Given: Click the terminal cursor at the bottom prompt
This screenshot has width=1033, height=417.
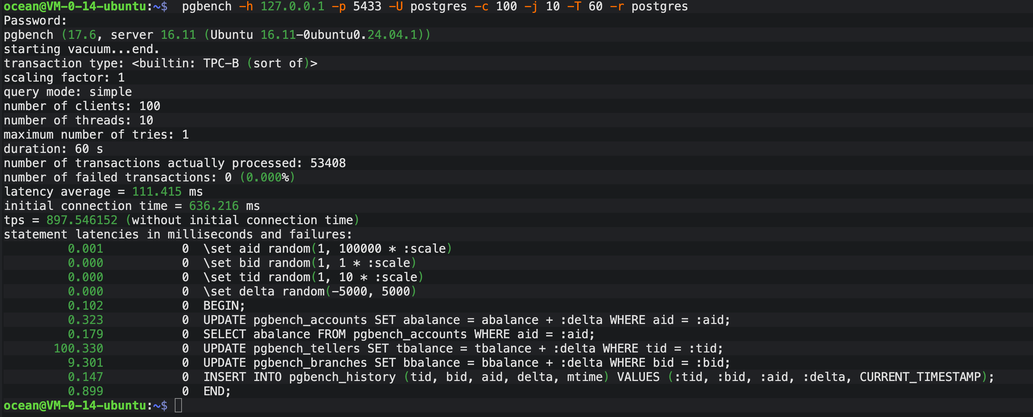Looking at the screenshot, I should coord(178,405).
